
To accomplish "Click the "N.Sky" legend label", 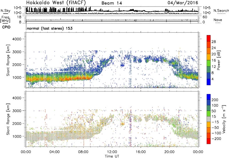I will tap(5, 11).
